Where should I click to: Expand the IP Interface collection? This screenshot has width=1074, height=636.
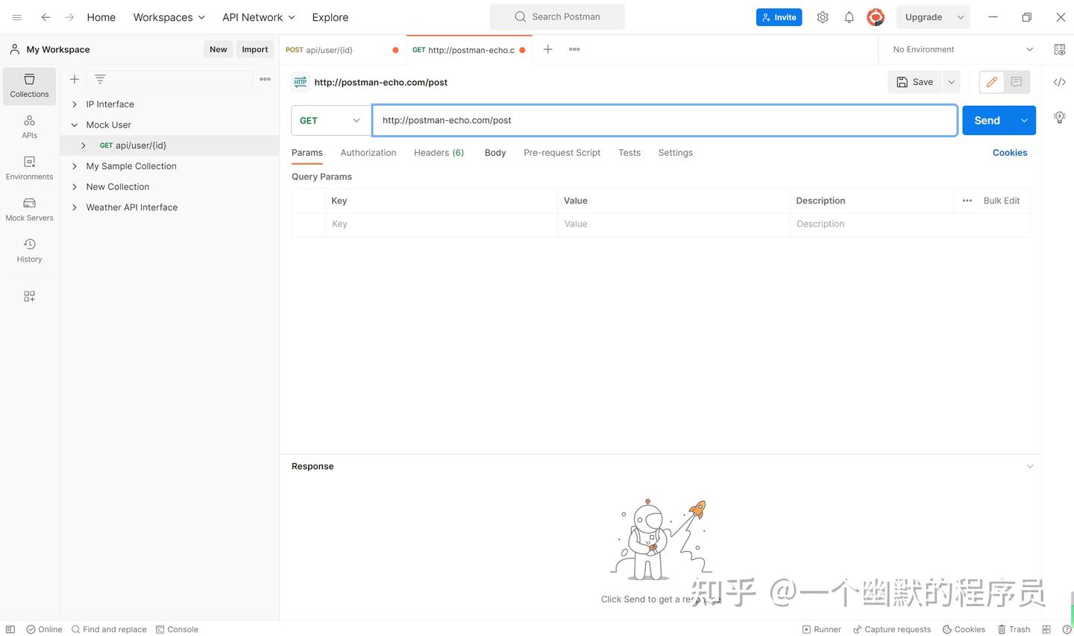75,104
